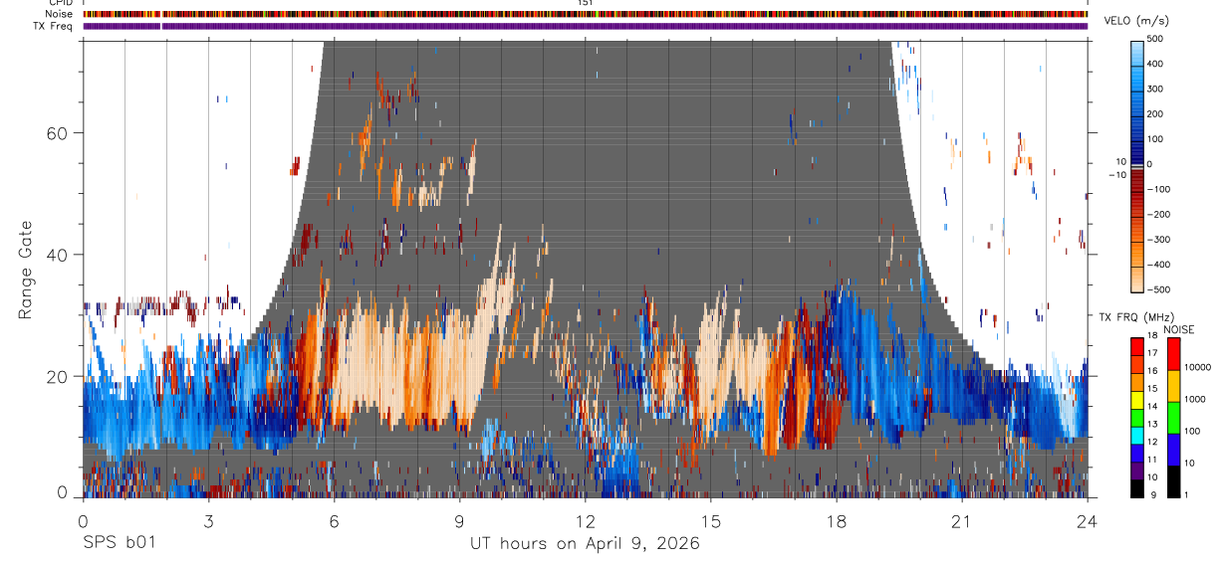Click x-axis tick label 6
The width and height of the screenshot is (1223, 564).
[x=334, y=521]
